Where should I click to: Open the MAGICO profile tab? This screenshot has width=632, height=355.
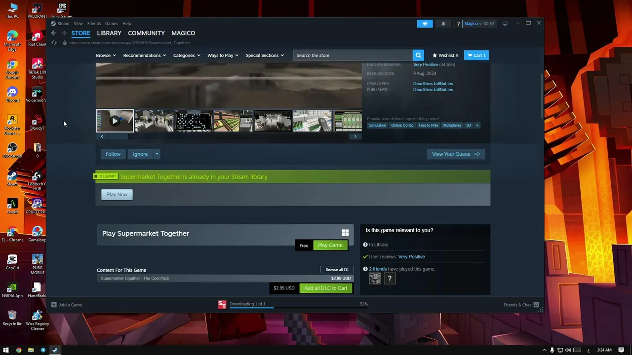[183, 33]
